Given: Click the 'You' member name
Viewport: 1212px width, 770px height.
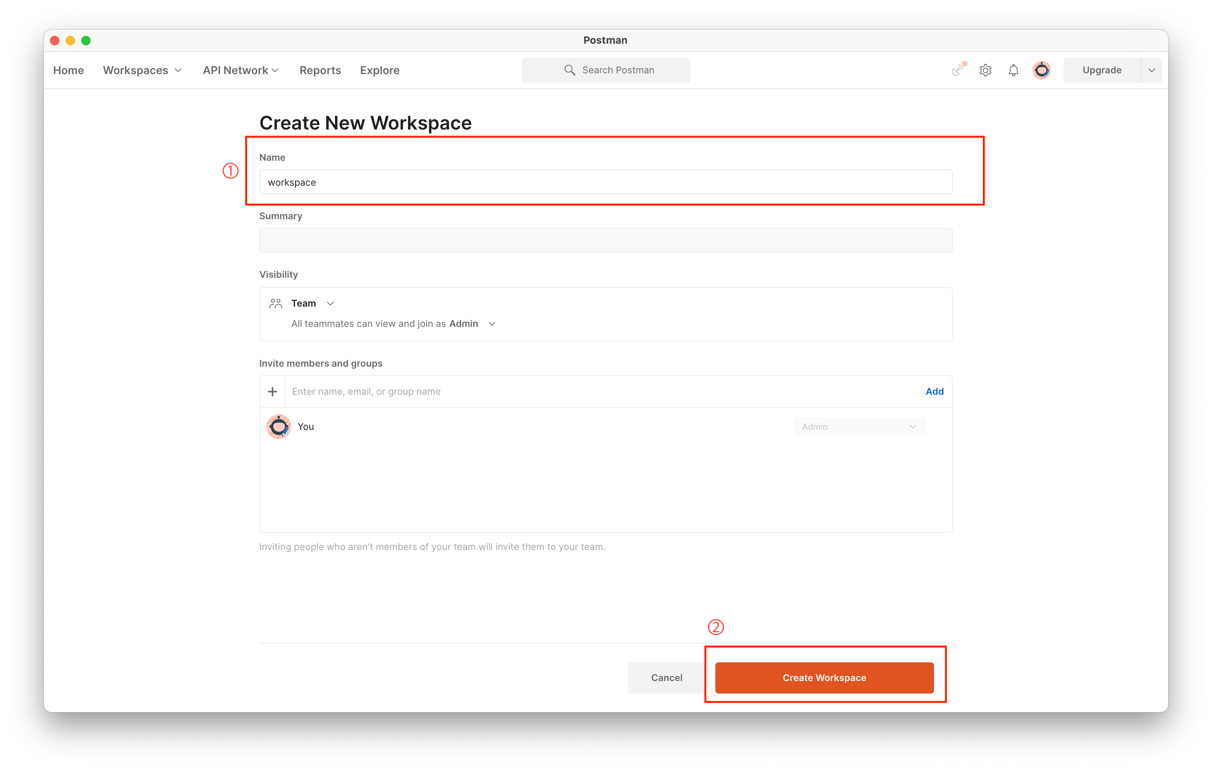Looking at the screenshot, I should [x=305, y=426].
